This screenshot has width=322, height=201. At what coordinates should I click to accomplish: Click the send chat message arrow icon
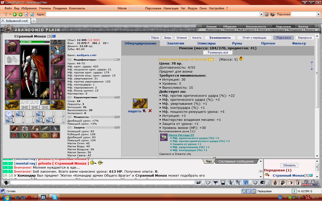(199, 183)
